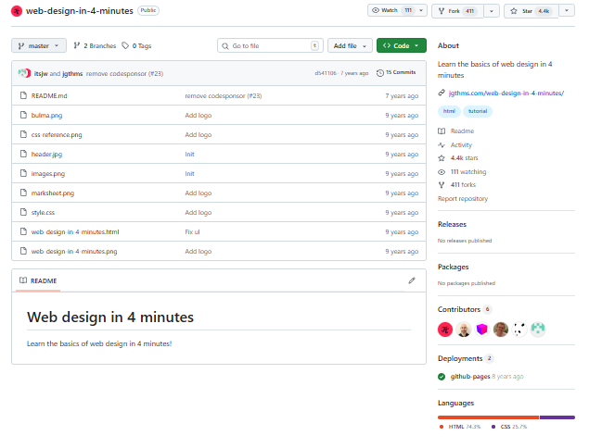Open the marksheet.png file
This screenshot has height=448, width=589.
pyautogui.click(x=53, y=193)
